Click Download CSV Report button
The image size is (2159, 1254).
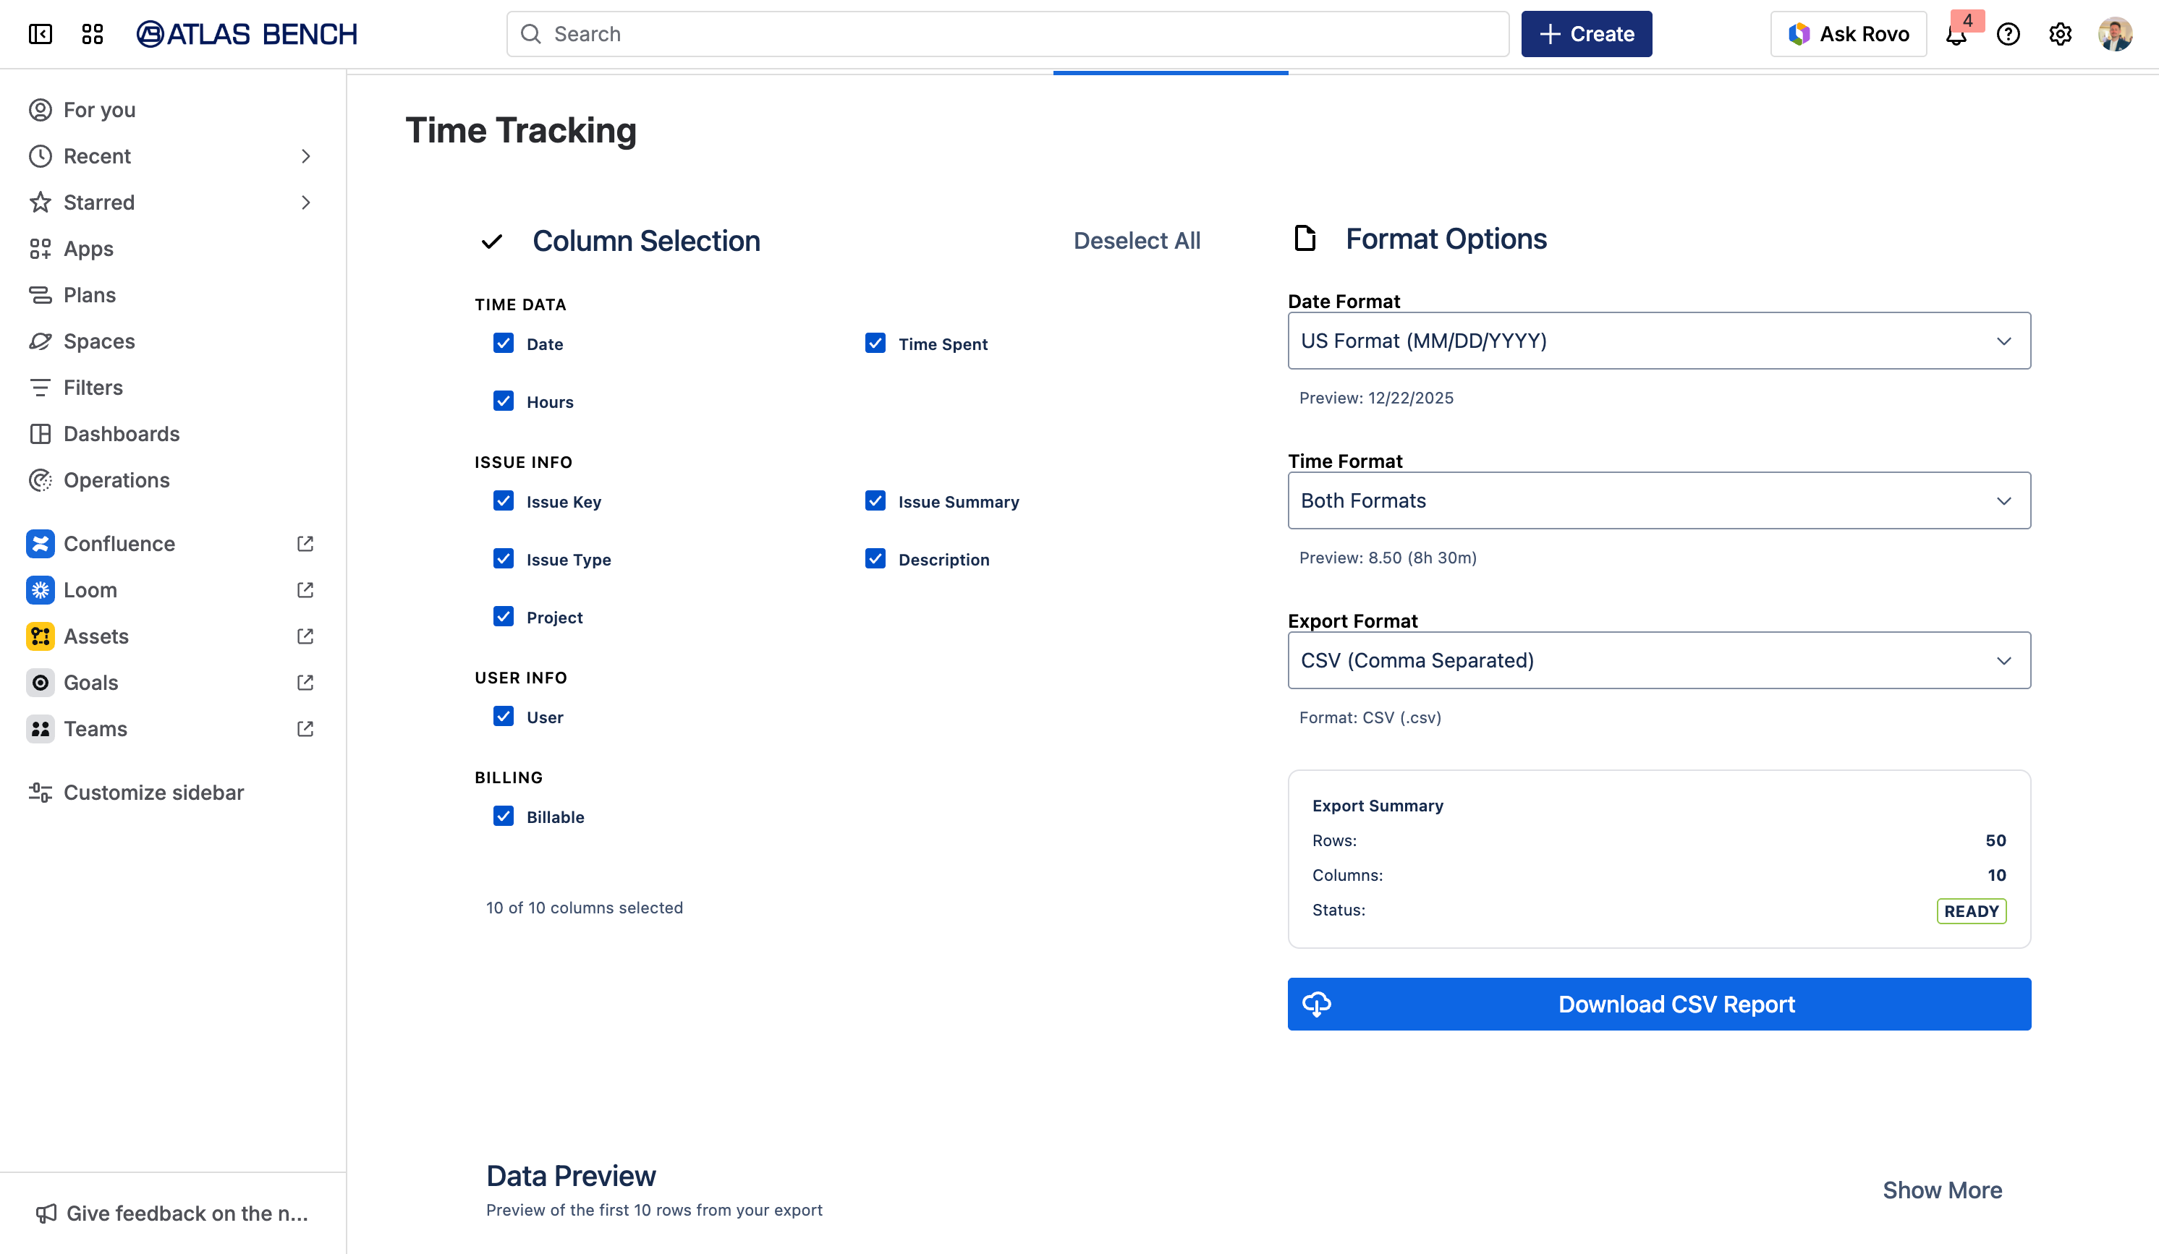(1658, 1004)
